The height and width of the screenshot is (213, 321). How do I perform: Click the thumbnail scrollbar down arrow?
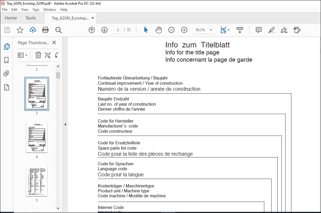tap(58, 208)
